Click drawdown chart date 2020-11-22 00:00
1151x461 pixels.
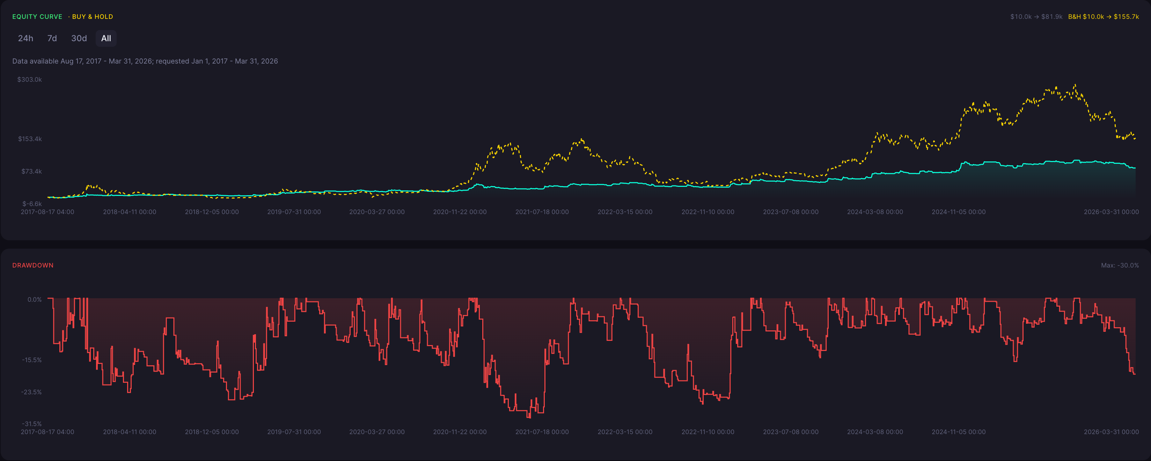click(x=460, y=432)
